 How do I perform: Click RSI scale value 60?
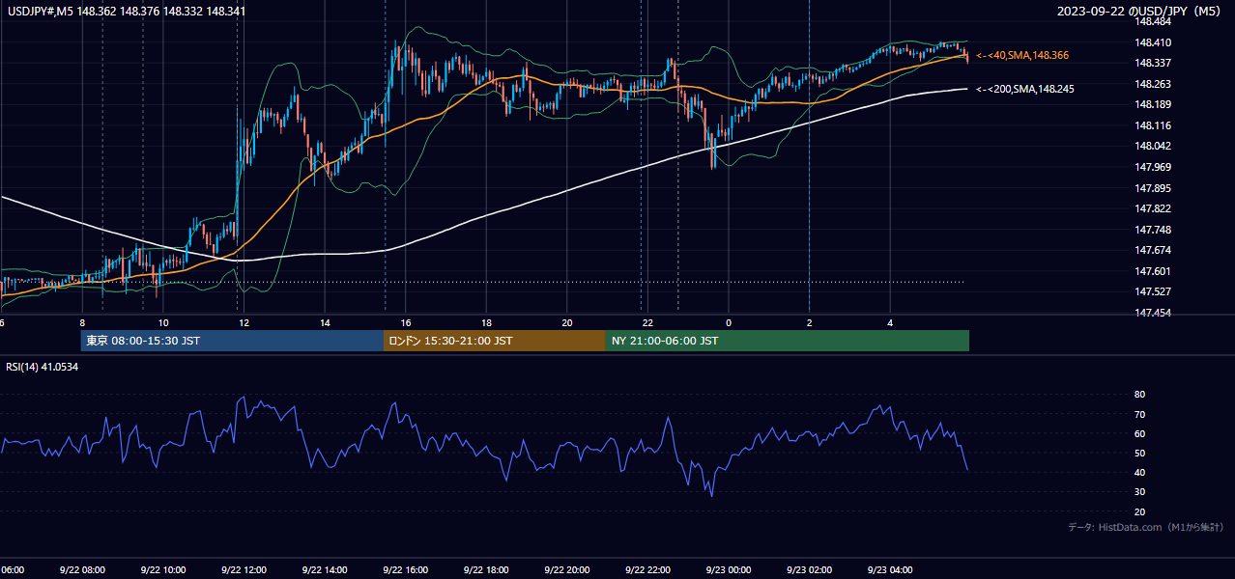click(x=1140, y=433)
